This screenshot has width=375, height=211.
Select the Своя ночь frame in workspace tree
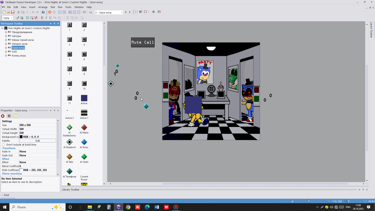point(18,48)
